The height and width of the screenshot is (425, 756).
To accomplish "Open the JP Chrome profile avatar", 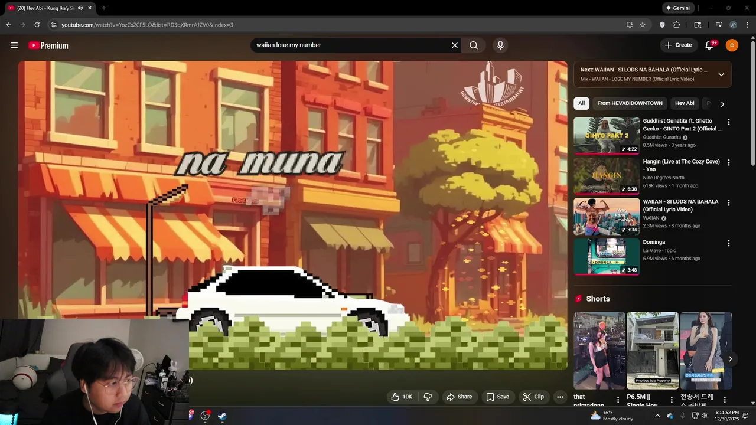I will coord(733,25).
